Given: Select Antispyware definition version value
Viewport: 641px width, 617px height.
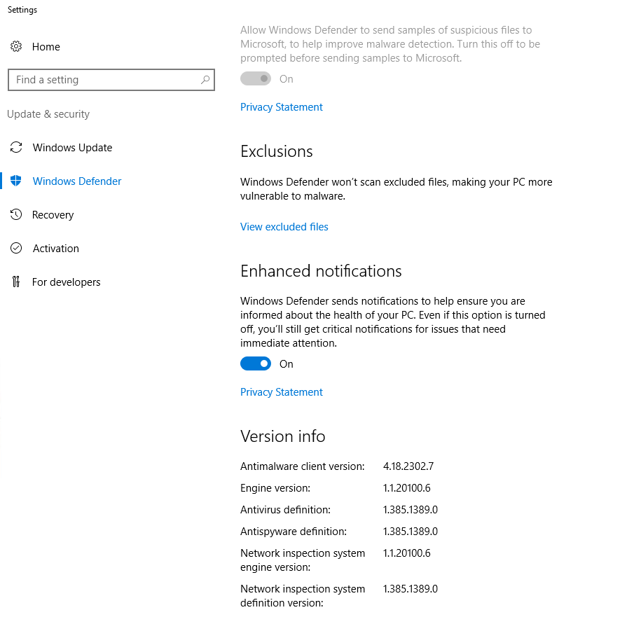Looking at the screenshot, I should click(x=410, y=531).
